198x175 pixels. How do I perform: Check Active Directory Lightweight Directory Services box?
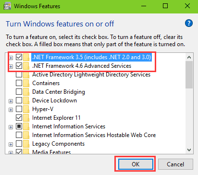[x=19, y=75]
